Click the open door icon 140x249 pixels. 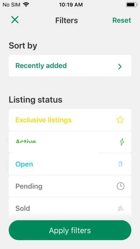pos(120,164)
